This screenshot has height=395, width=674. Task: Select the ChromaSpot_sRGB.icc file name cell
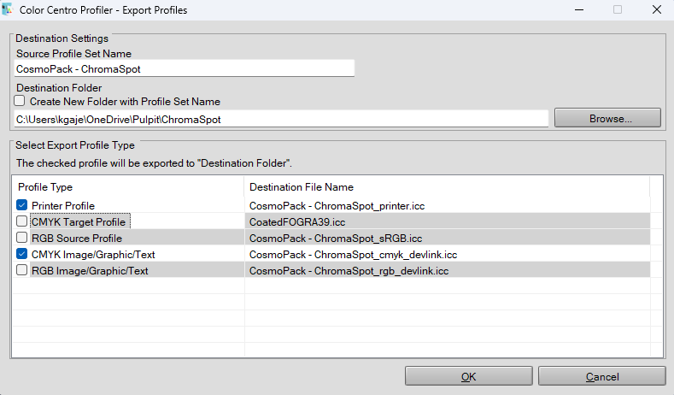pyautogui.click(x=447, y=238)
